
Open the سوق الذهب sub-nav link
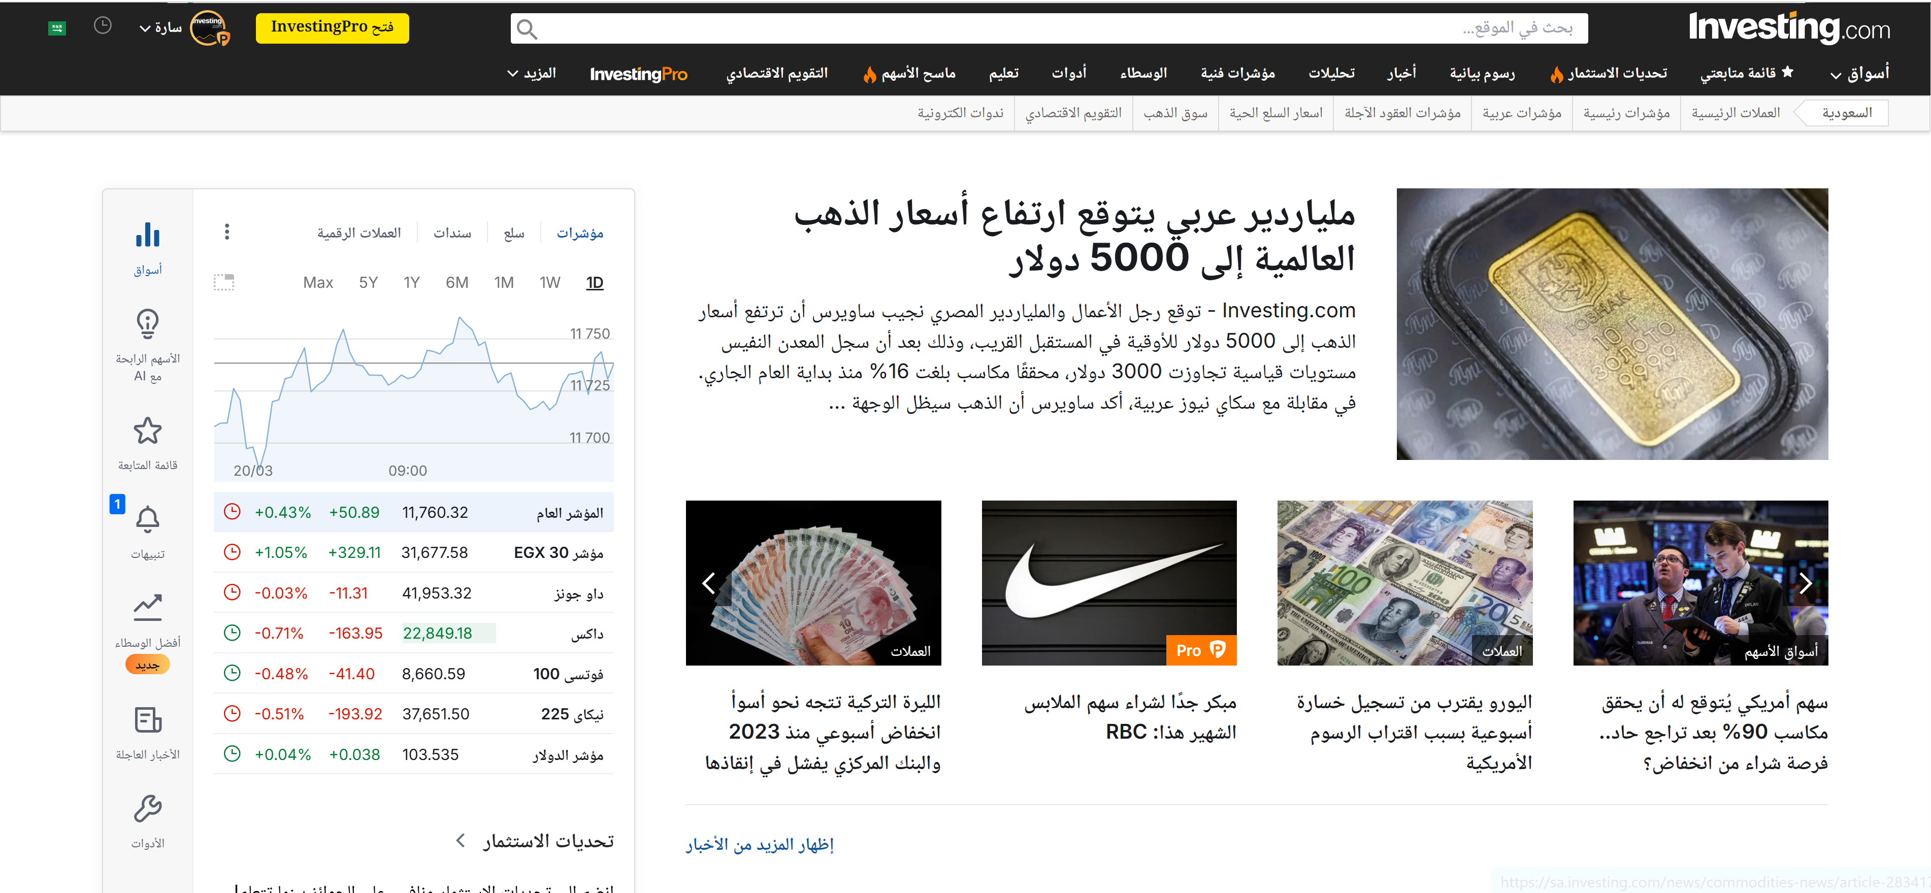click(1175, 113)
